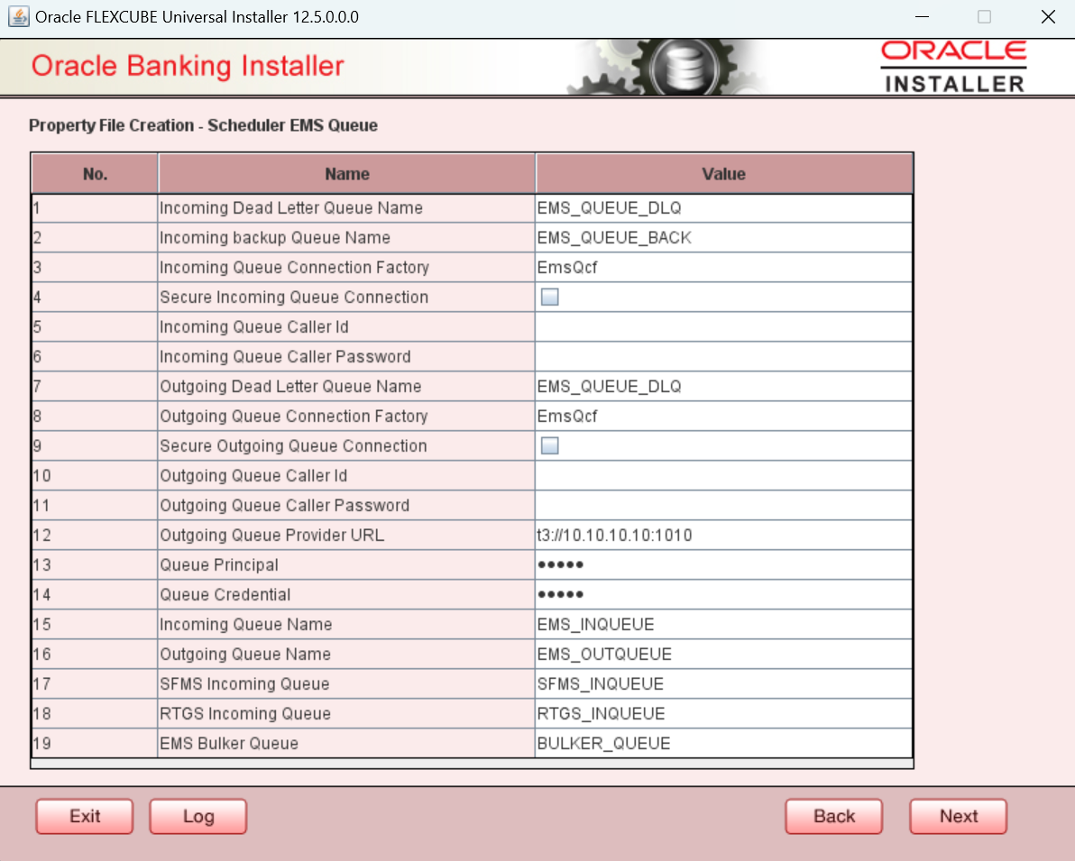Select the 'Secure Incoming Queue Connection' label

pos(294,297)
